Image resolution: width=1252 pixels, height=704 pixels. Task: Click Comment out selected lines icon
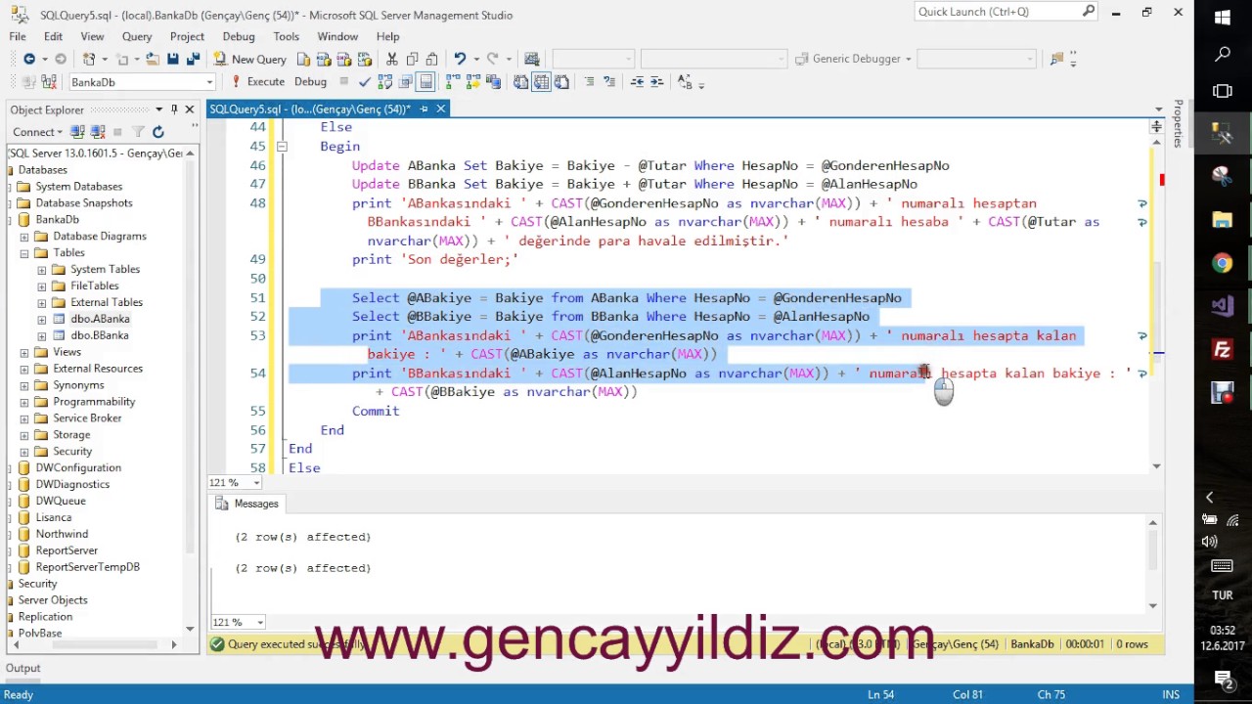coord(589,82)
